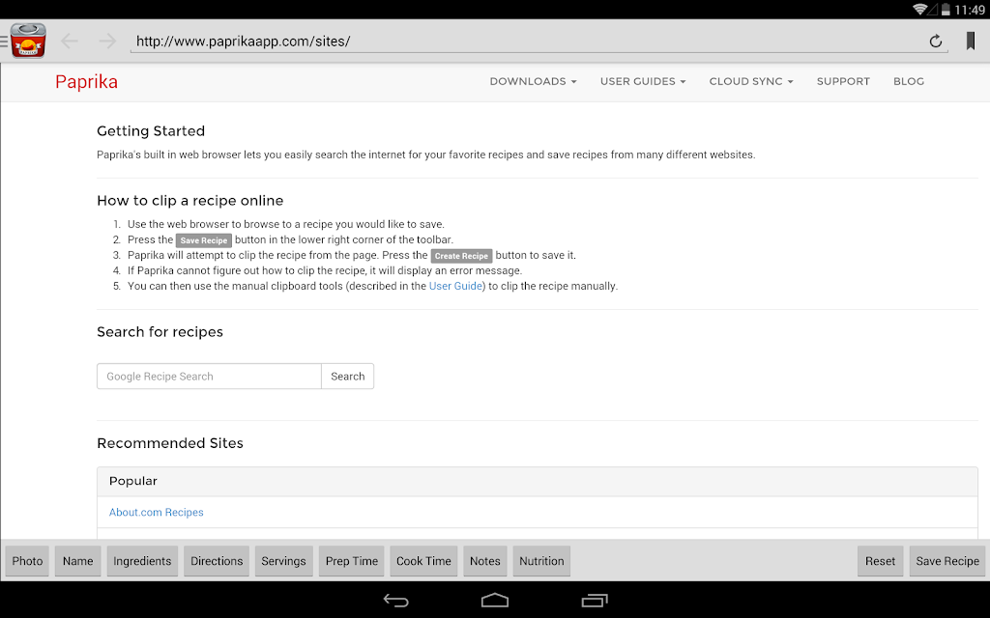
Task: Go forward with the browser forward arrow
Action: [107, 41]
